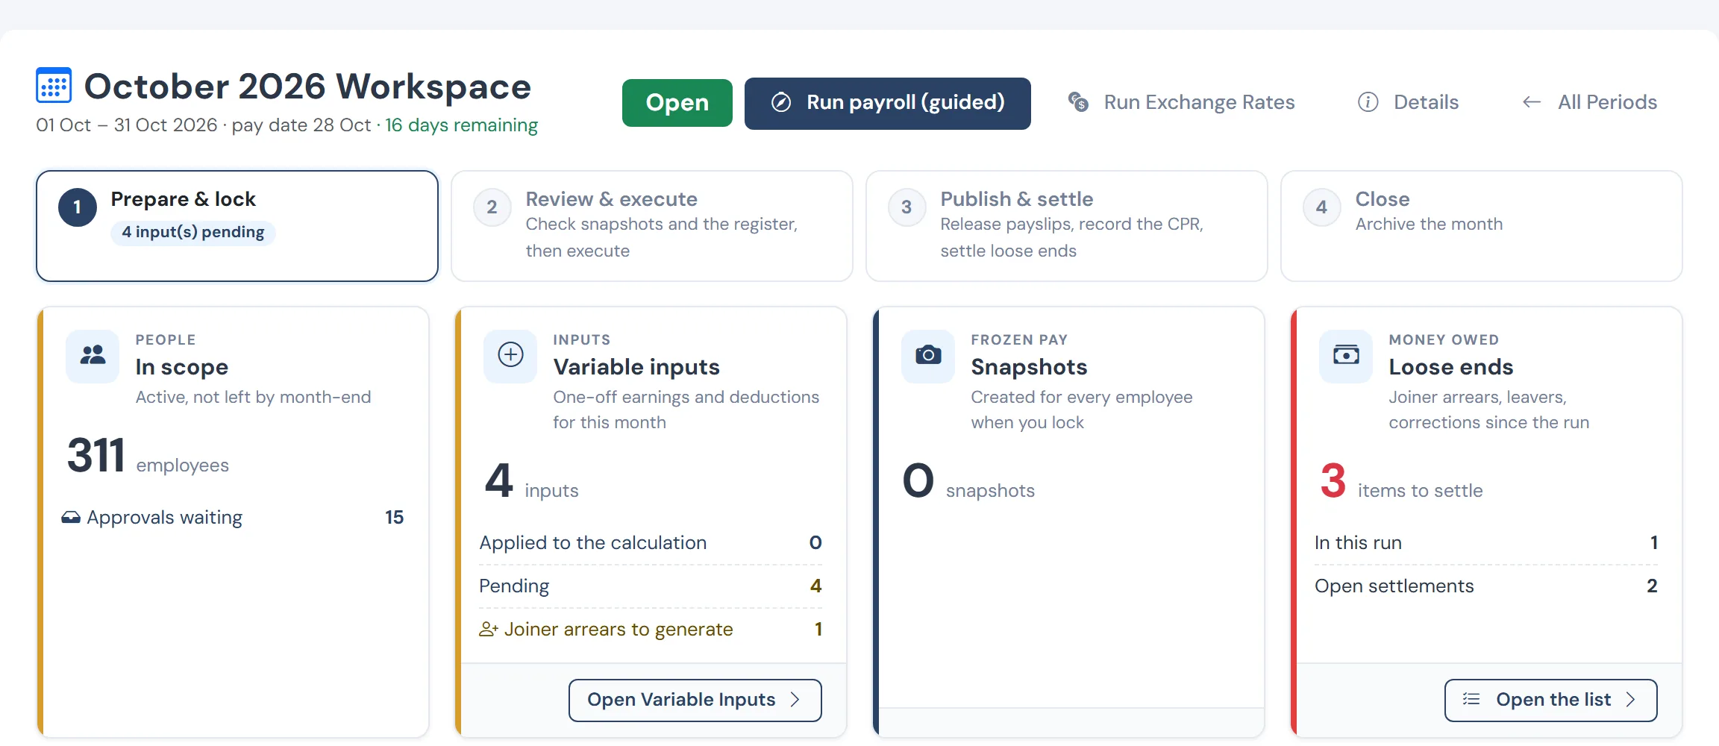Viewport: 1719px width, 746px height.
Task: Click the 4 inputs count
Action: 532,481
